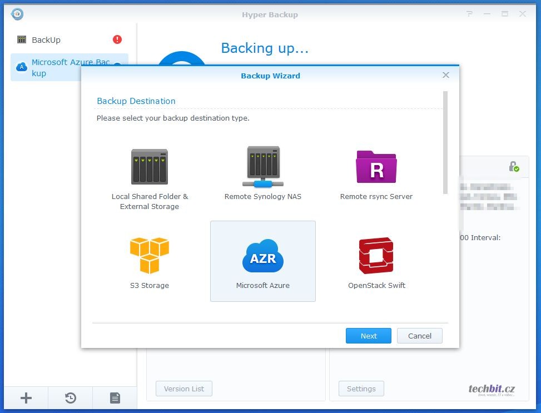Image resolution: width=541 pixels, height=413 pixels.
Task: Open the Version List
Action: click(x=183, y=389)
